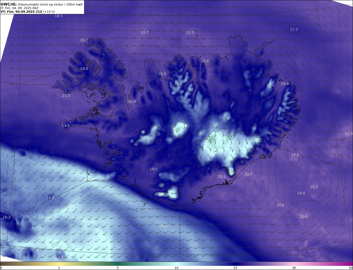Select the colorbar tick label 50

point(351,268)
